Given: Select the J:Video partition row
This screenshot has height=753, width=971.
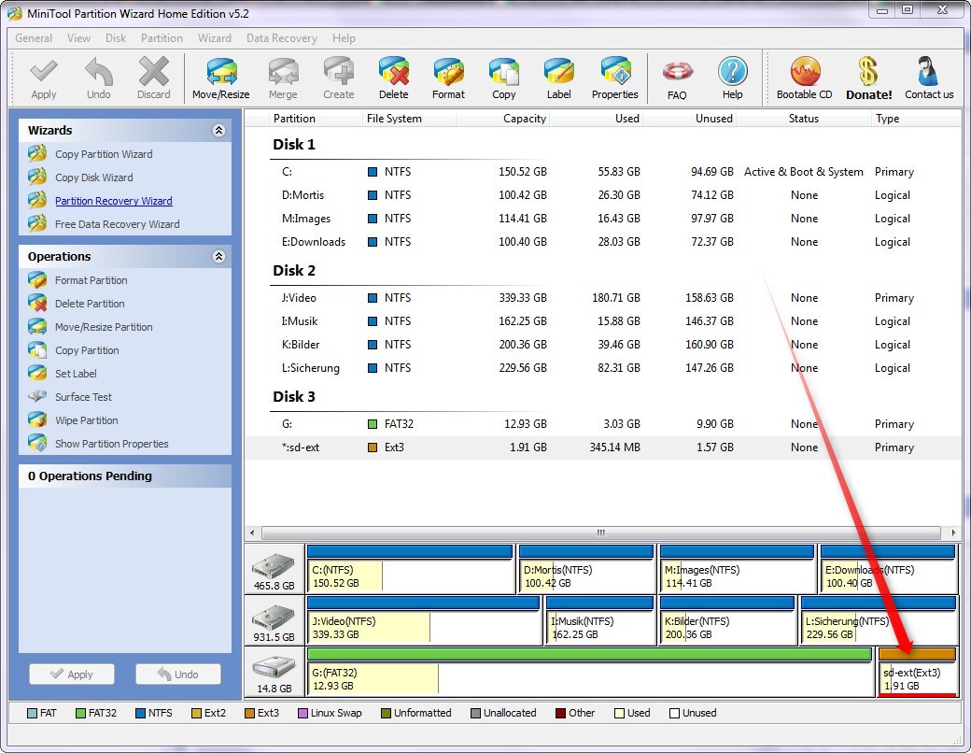Looking at the screenshot, I should click(x=602, y=298).
